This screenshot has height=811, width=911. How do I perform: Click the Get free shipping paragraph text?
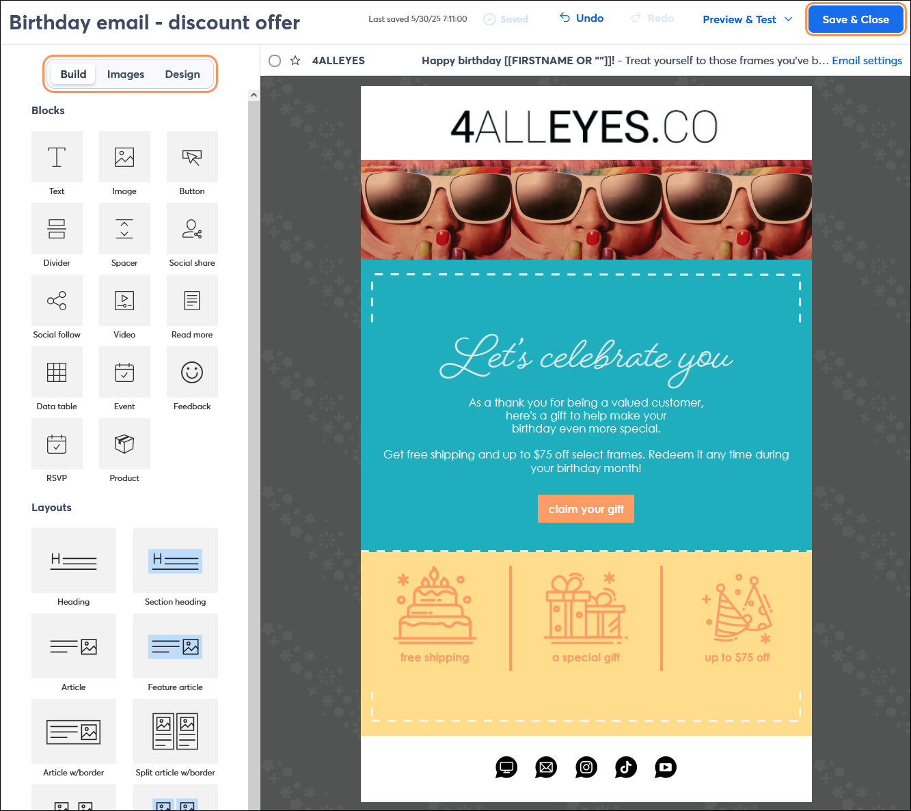[x=586, y=461]
